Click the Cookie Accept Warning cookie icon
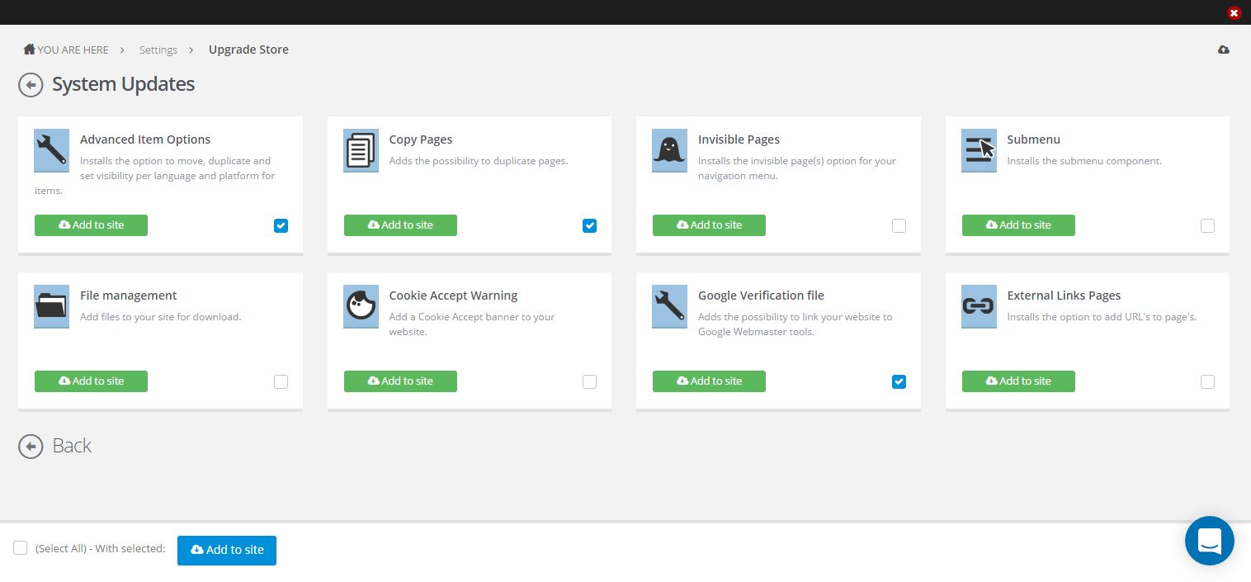 click(361, 306)
